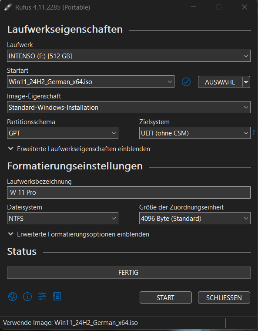Click the Laufwerkseigenschaften heading

(x=65, y=29)
